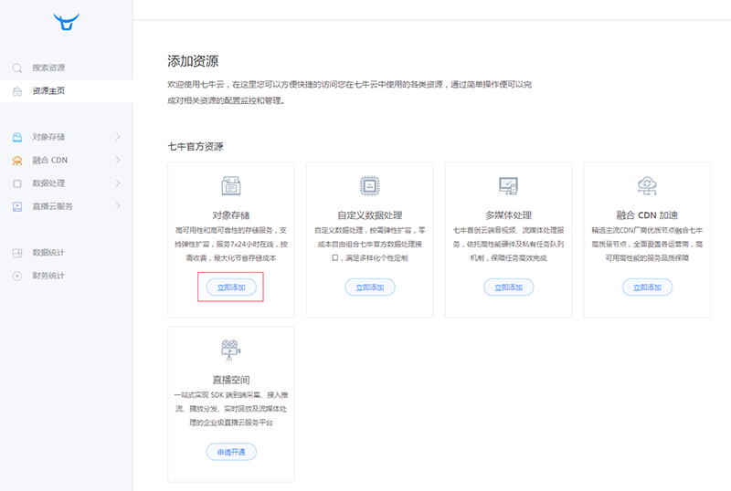
Task: Click the Qiniu bull logo
Action: tap(66, 22)
